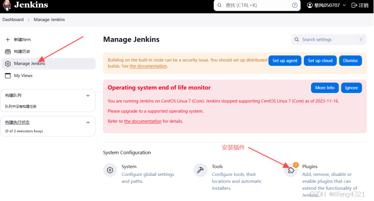
Task: Click the Set up cloud button
Action: pyautogui.click(x=320, y=61)
